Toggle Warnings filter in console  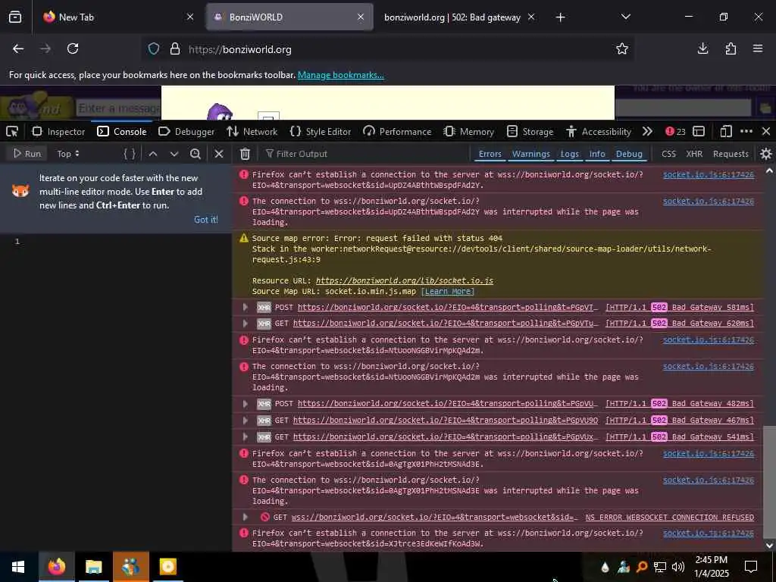point(530,154)
